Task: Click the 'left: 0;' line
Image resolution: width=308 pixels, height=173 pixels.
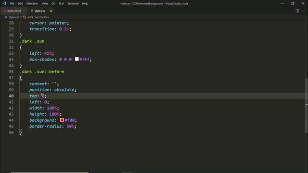Action: pyautogui.click(x=39, y=102)
